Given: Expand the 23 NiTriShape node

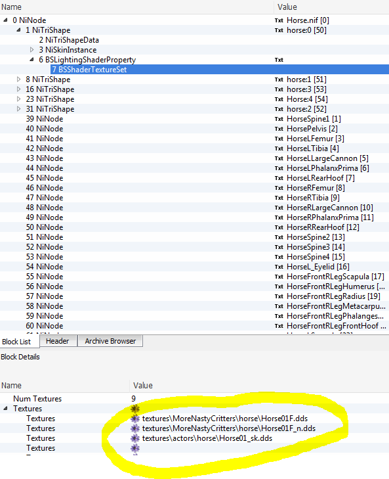Looking at the screenshot, I should (x=18, y=99).
